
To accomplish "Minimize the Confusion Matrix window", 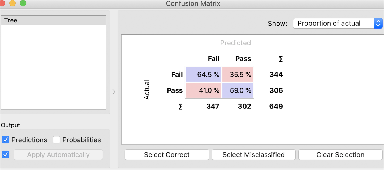I will pyautogui.click(x=12, y=3).
